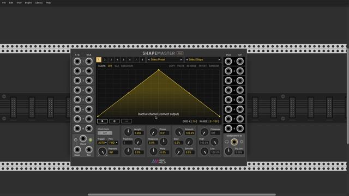Click the Phase knob
The height and width of the screenshot is (196, 349).
[153, 132]
